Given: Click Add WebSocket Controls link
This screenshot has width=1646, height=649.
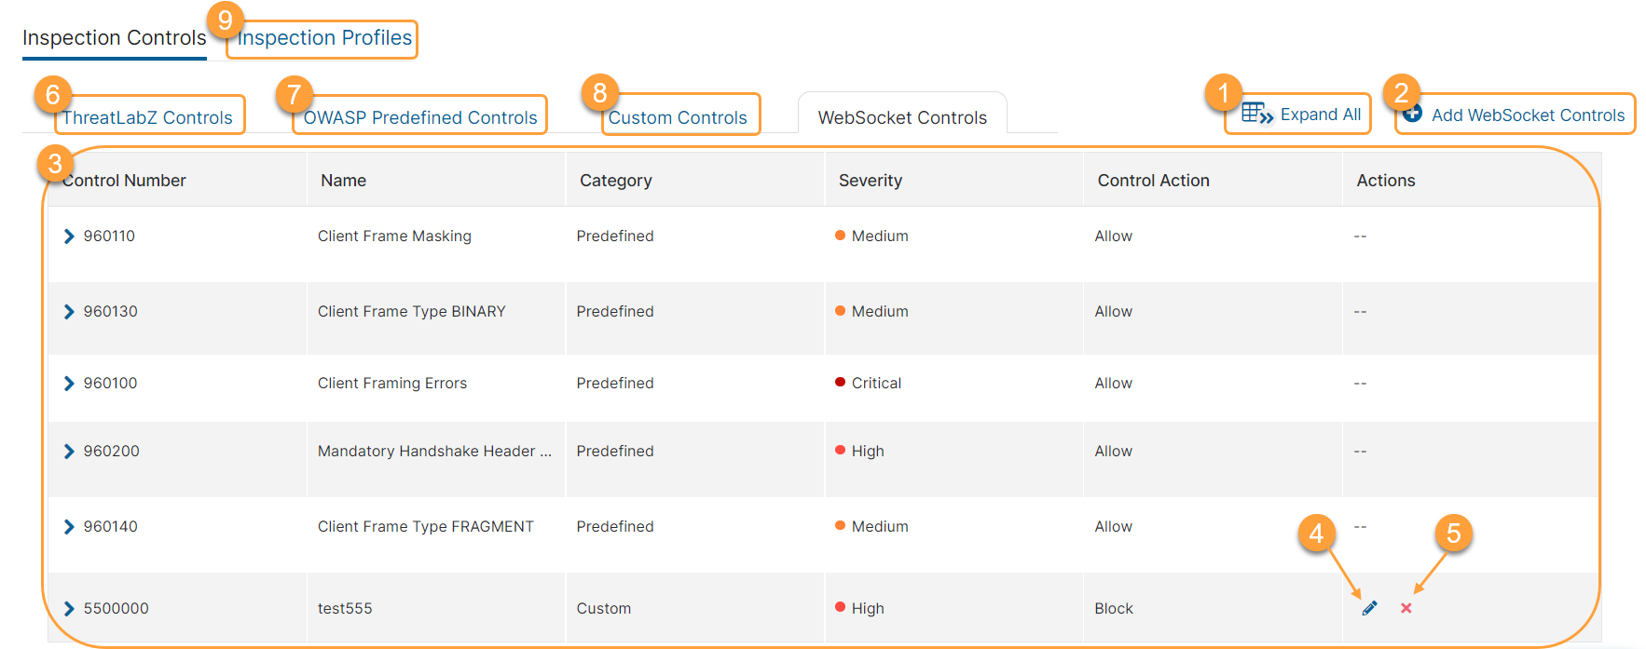Looking at the screenshot, I should [1528, 115].
